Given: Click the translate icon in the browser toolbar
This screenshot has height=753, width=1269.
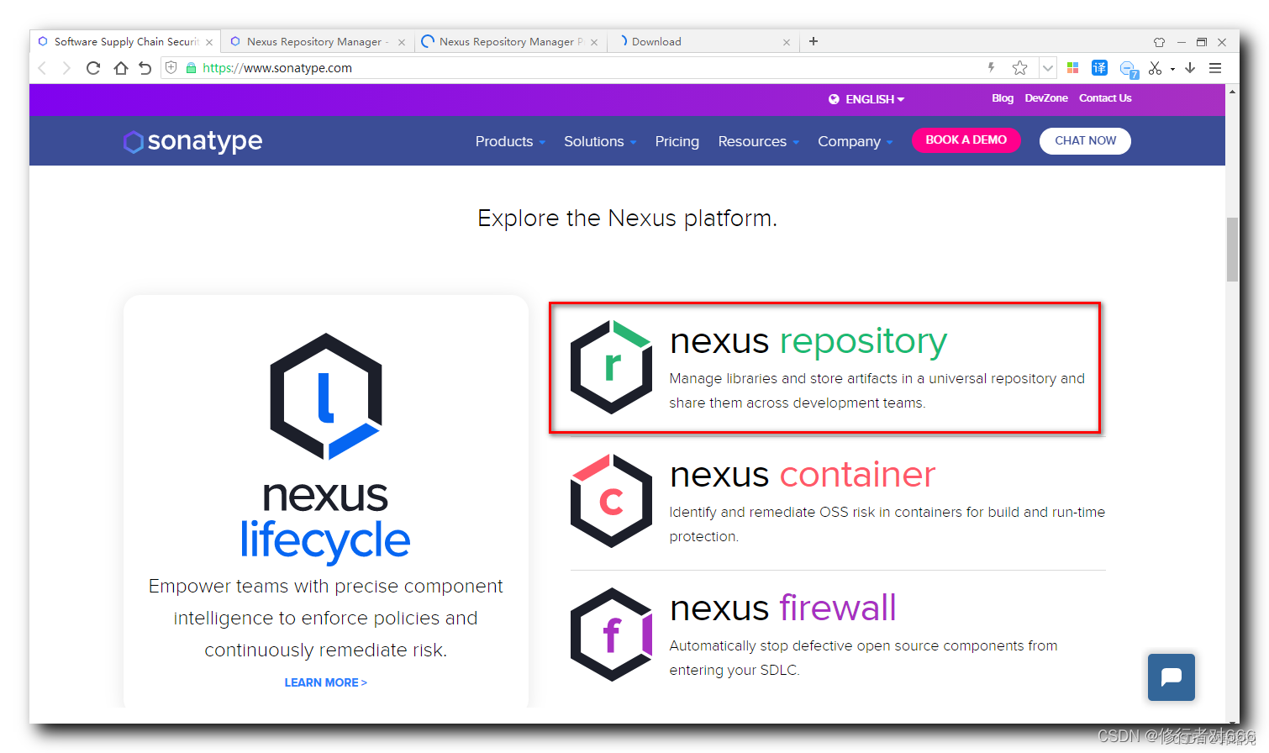Looking at the screenshot, I should pyautogui.click(x=1099, y=67).
